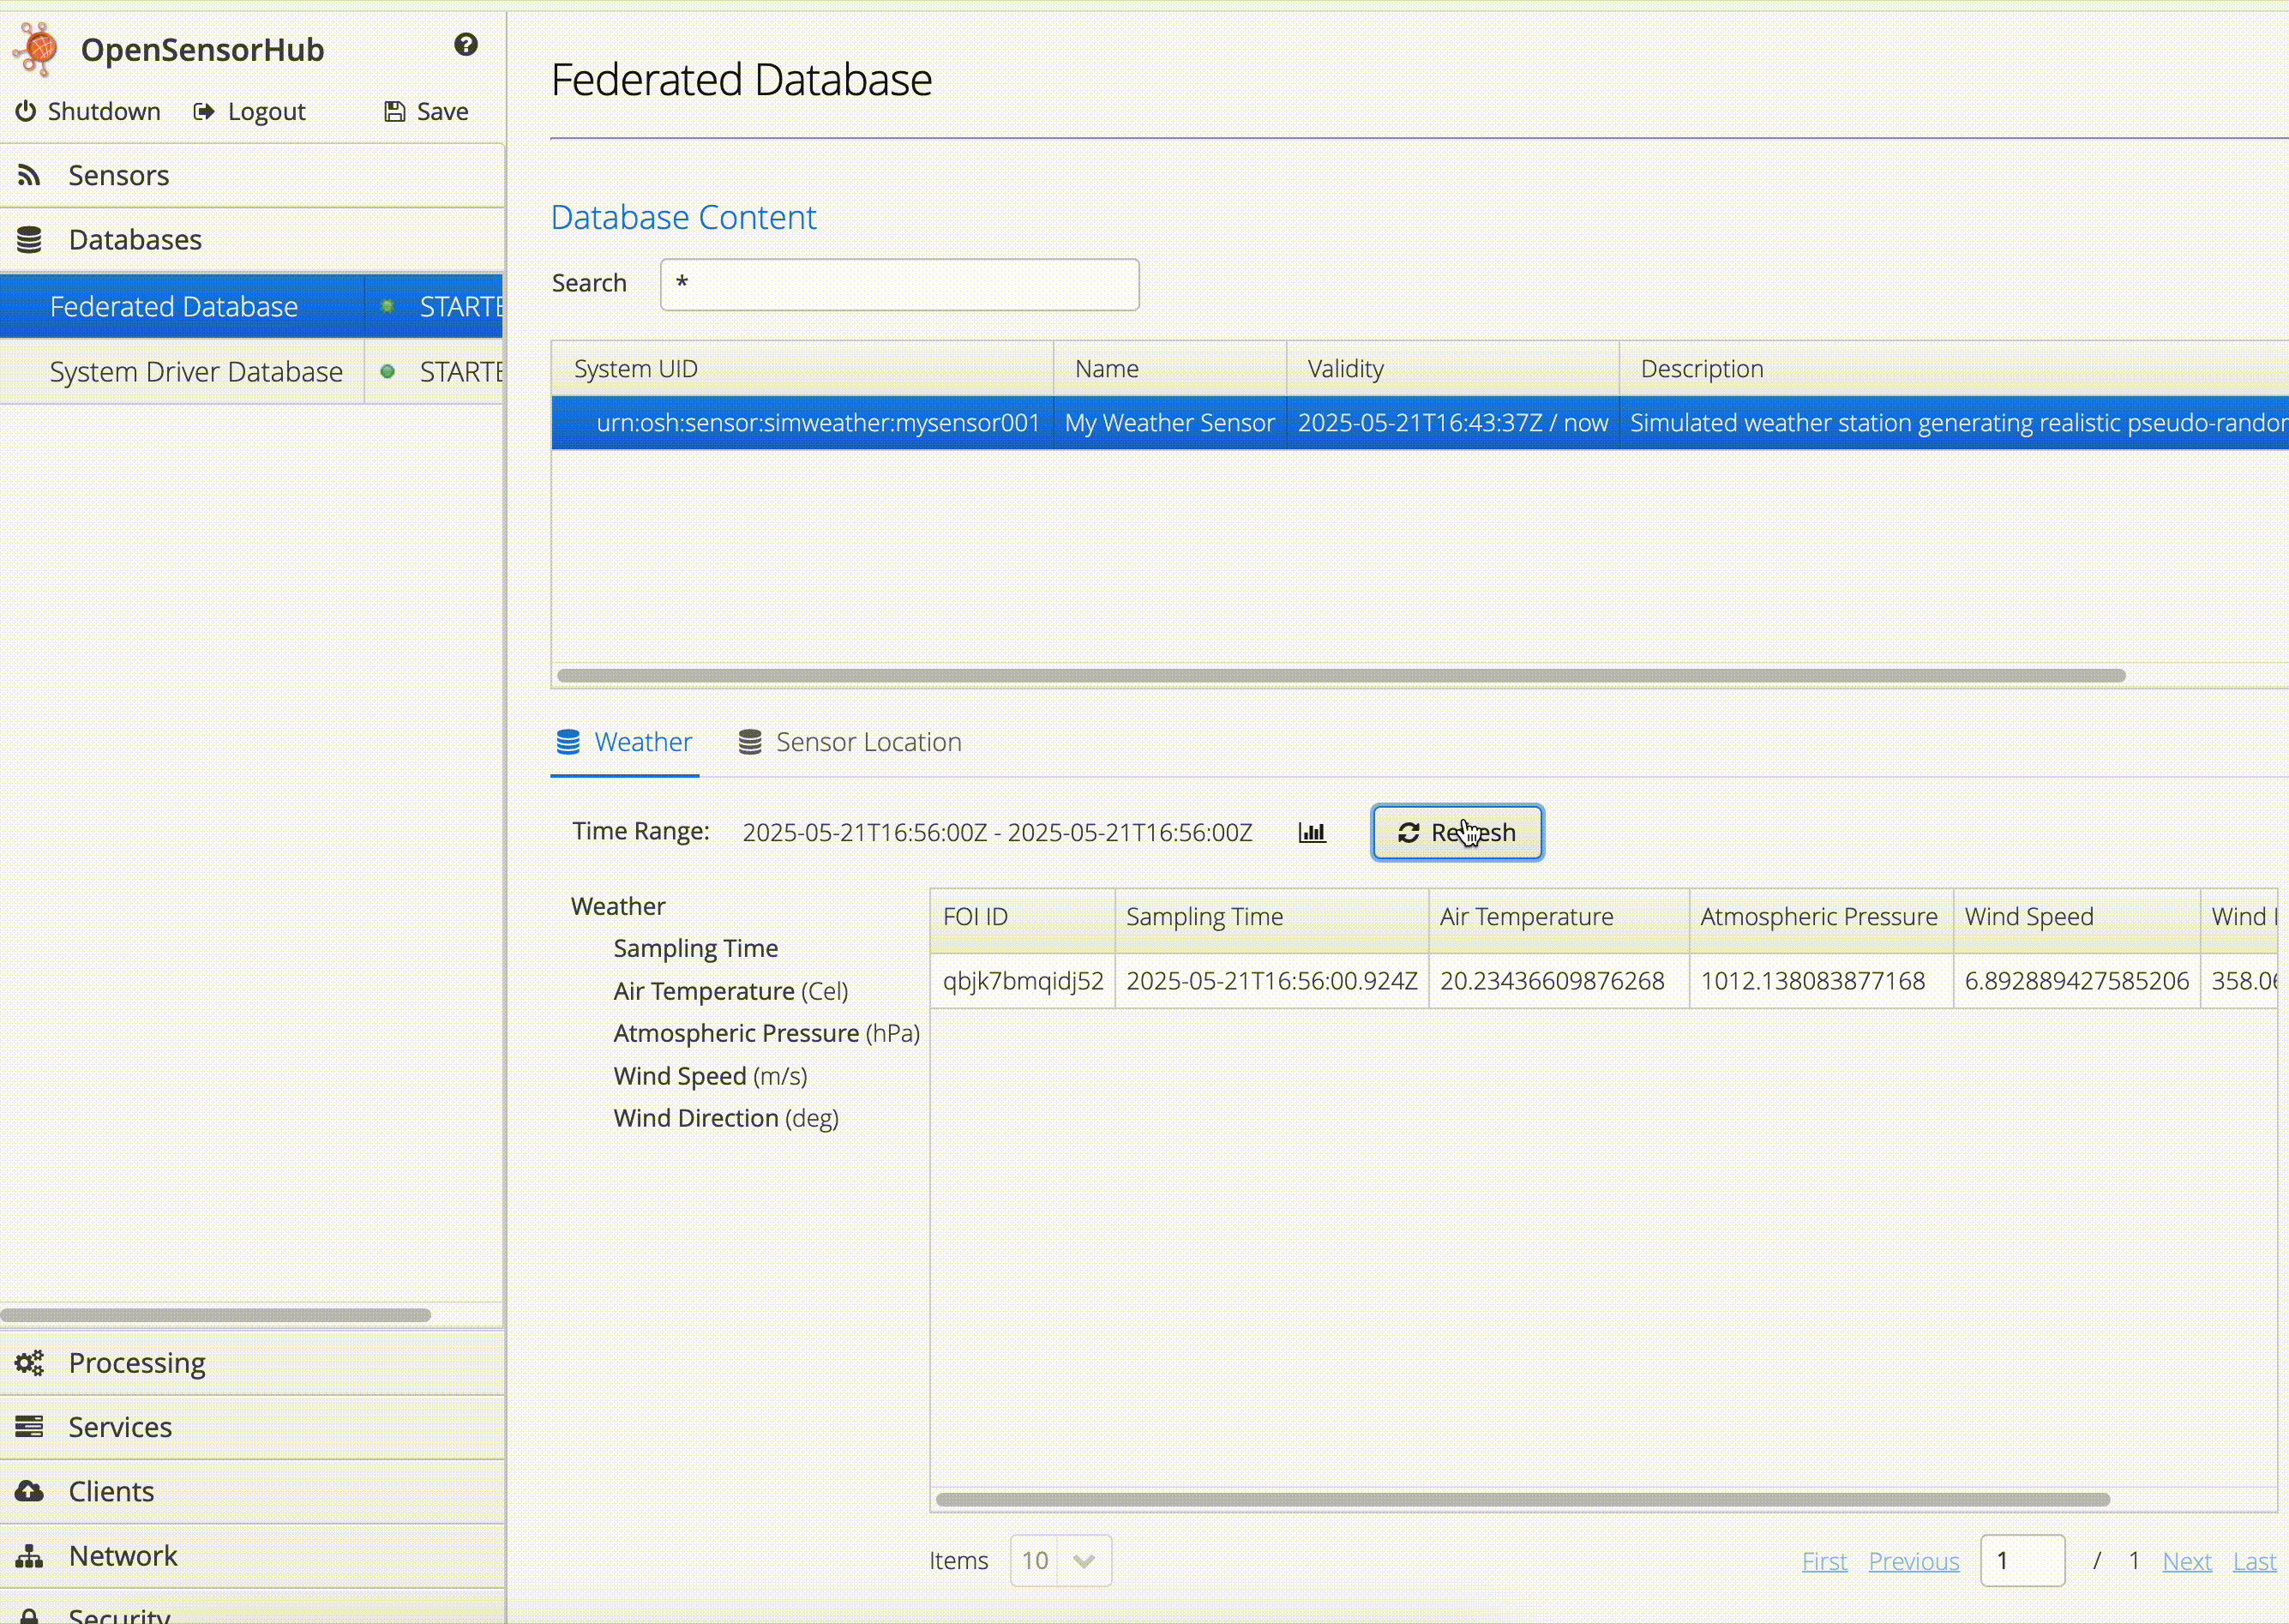This screenshot has height=1624, width=2289.
Task: Click the Next page link
Action: click(x=2186, y=1561)
